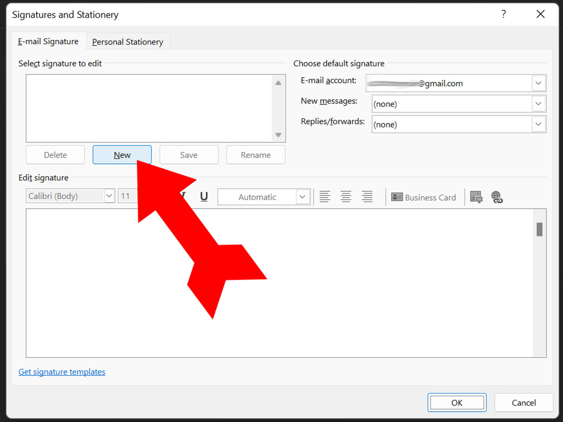Image resolution: width=563 pixels, height=422 pixels.
Task: Align signature text right
Action: coord(367,197)
